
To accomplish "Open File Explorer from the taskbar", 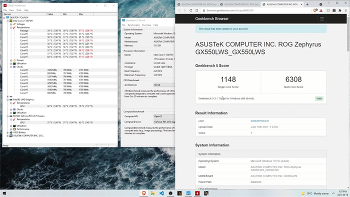I will click(x=152, y=193).
